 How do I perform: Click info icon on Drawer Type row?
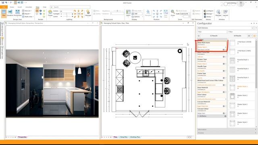[x=224, y=64]
